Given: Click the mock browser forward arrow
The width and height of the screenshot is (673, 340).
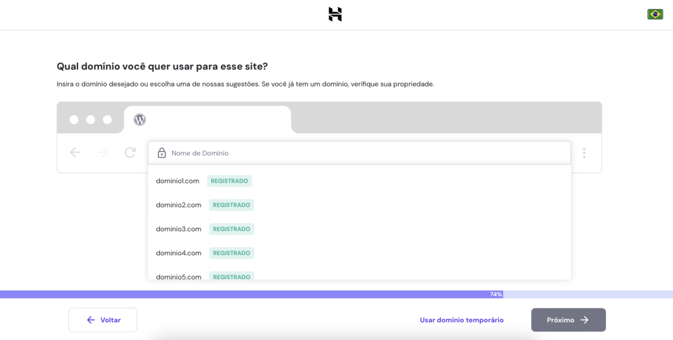Looking at the screenshot, I should point(103,152).
